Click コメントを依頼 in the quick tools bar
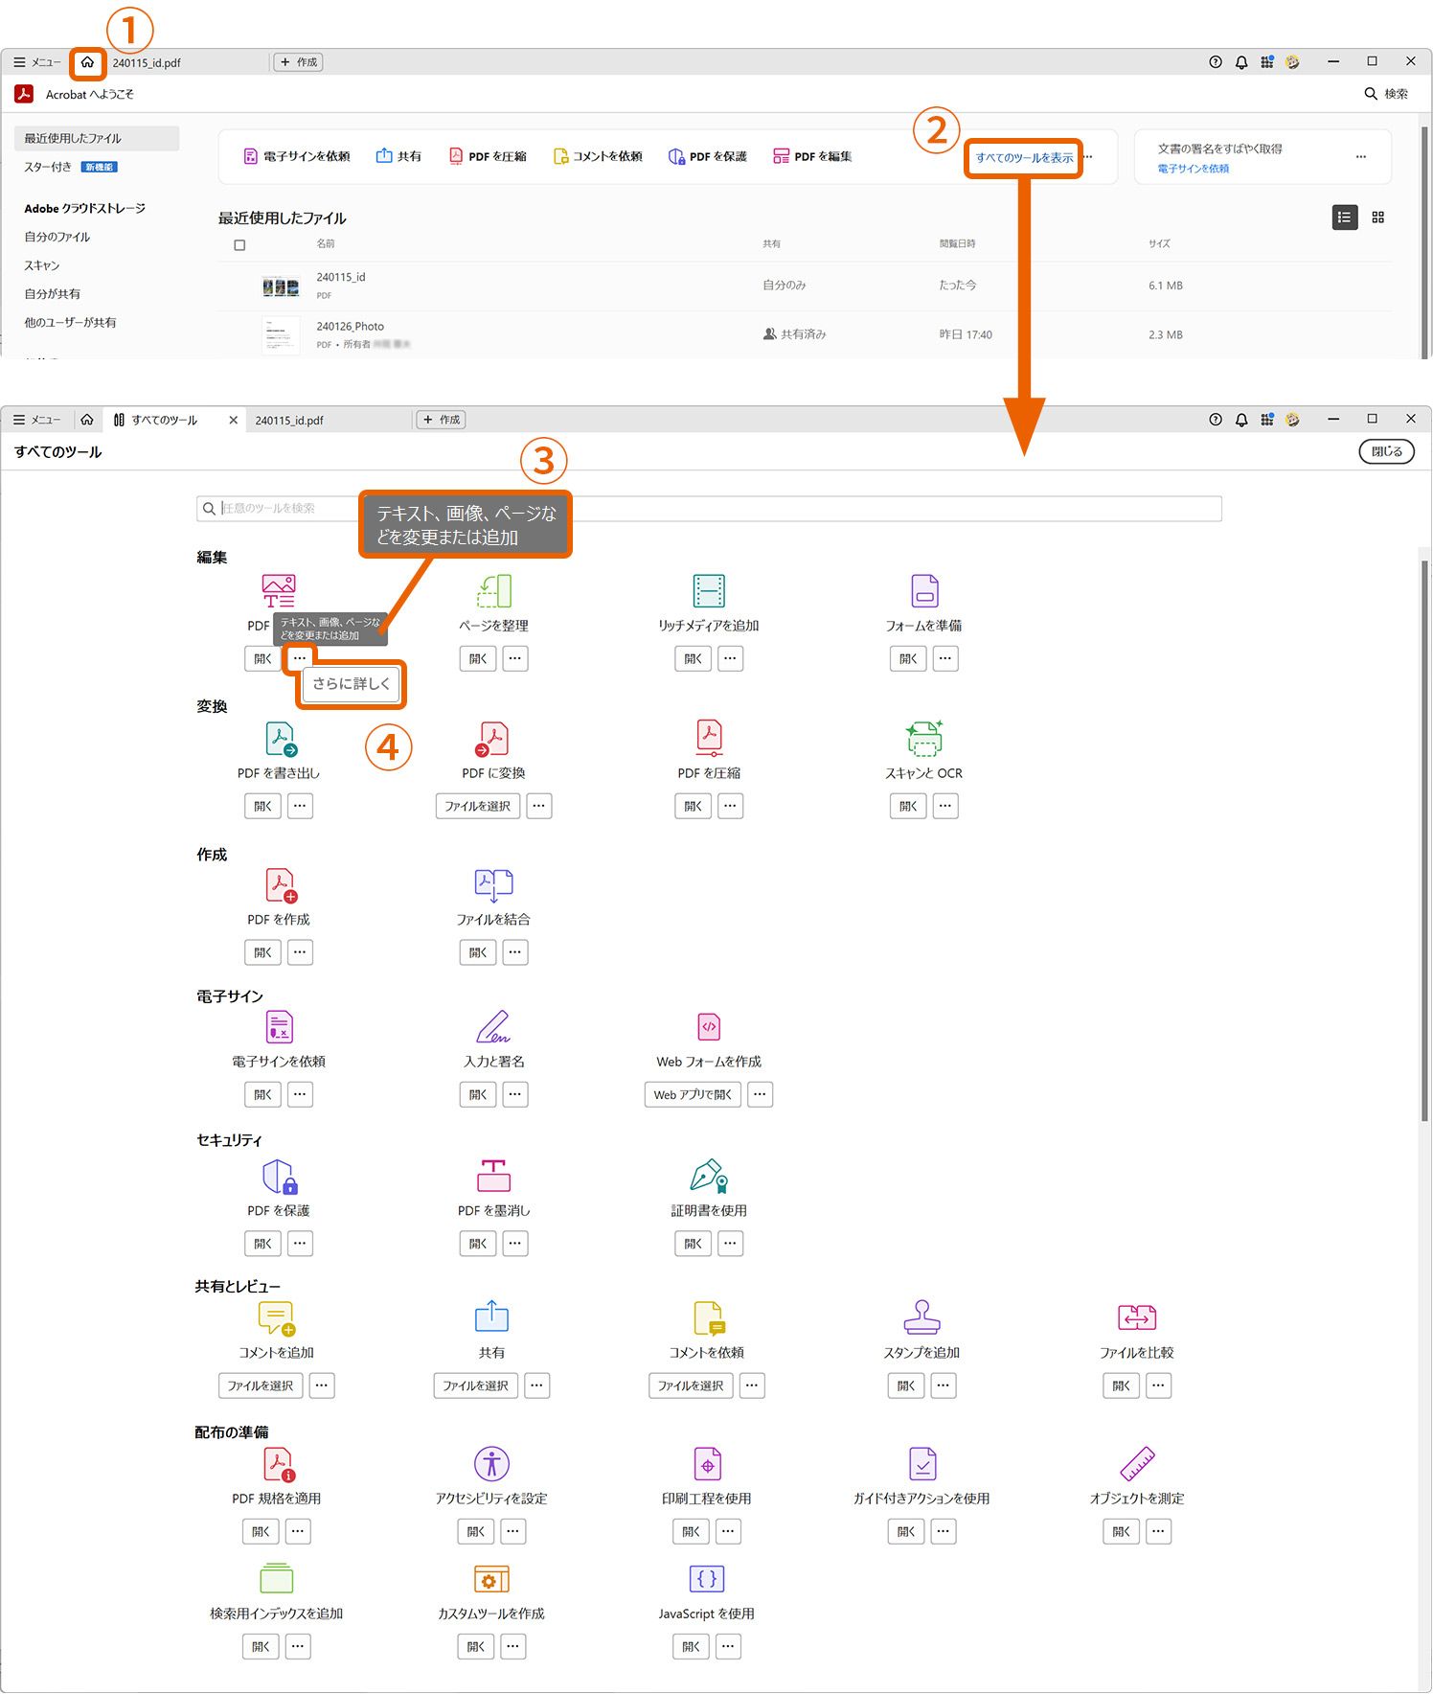 tap(598, 156)
